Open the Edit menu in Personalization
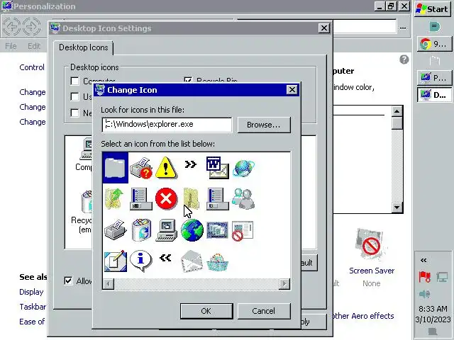 coord(34,46)
